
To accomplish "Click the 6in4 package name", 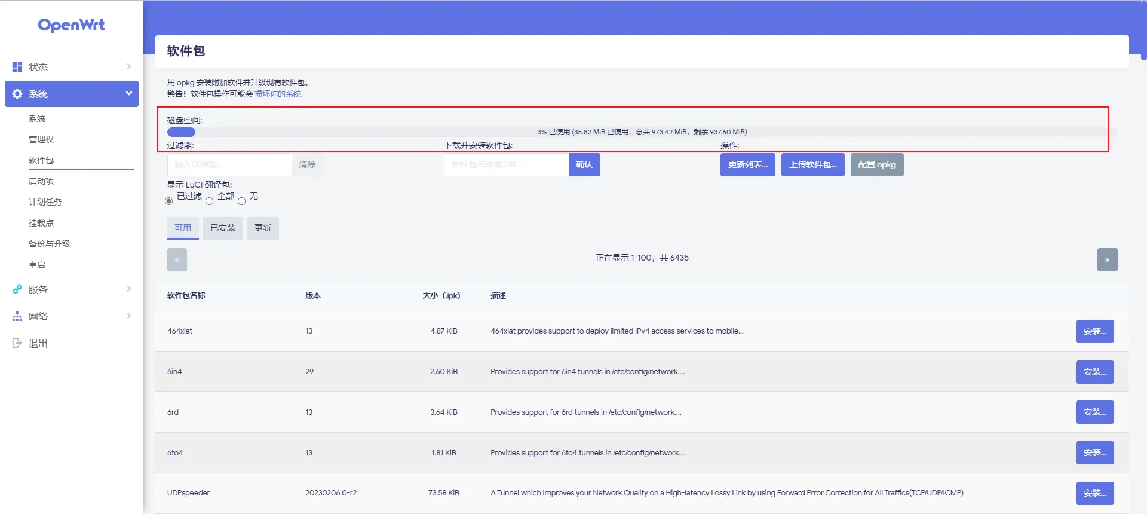I will (174, 372).
